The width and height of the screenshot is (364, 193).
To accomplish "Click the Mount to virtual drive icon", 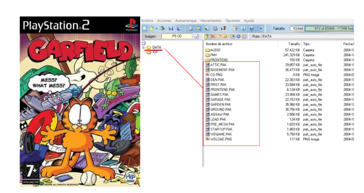I will coord(215,28).
